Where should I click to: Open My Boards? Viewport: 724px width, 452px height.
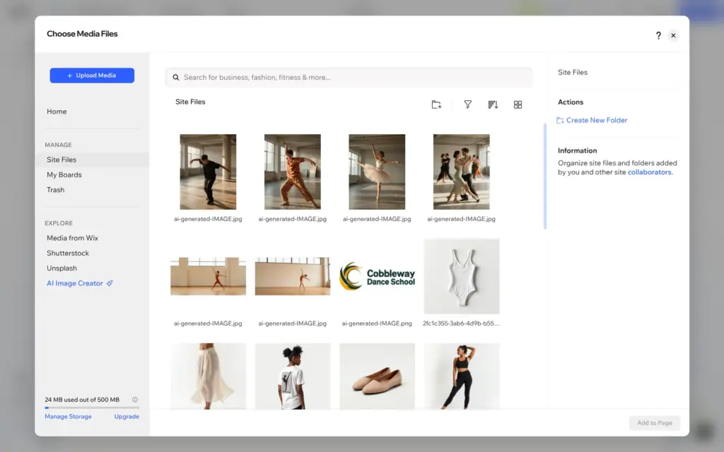click(64, 175)
